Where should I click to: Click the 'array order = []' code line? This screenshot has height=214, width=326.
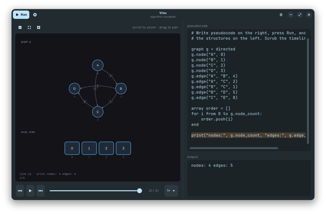(211, 108)
